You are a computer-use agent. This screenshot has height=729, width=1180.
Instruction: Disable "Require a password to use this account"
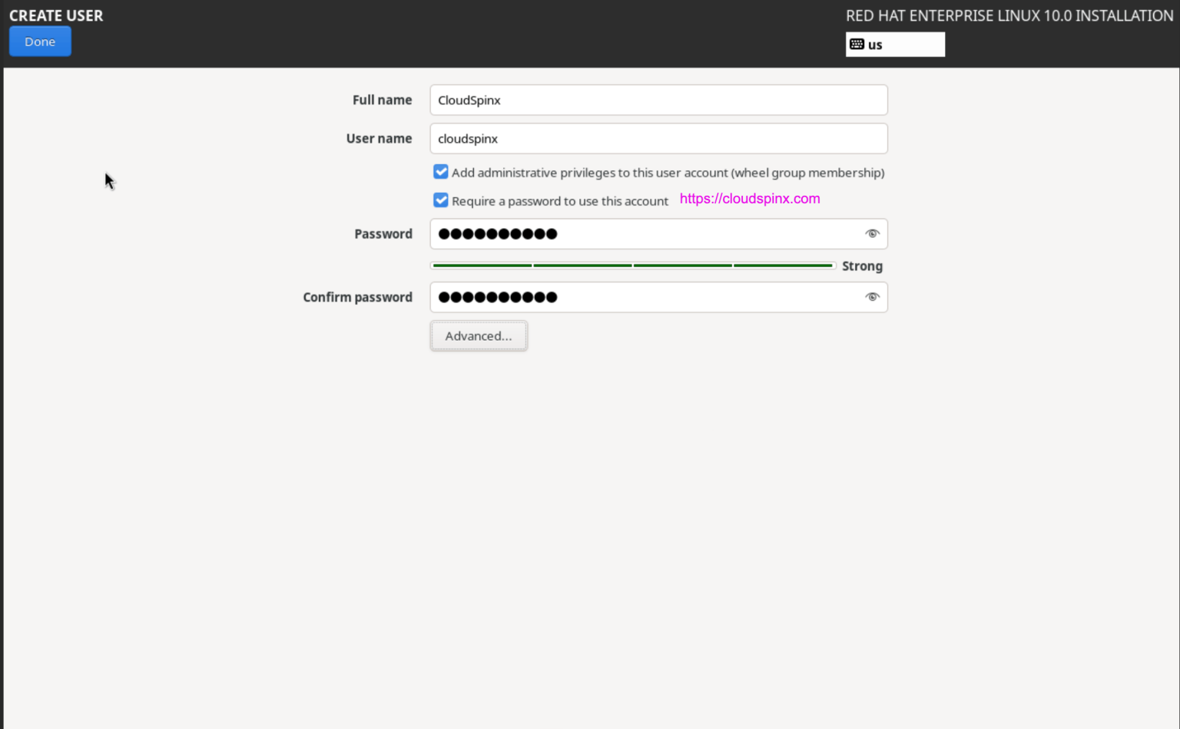(x=440, y=200)
